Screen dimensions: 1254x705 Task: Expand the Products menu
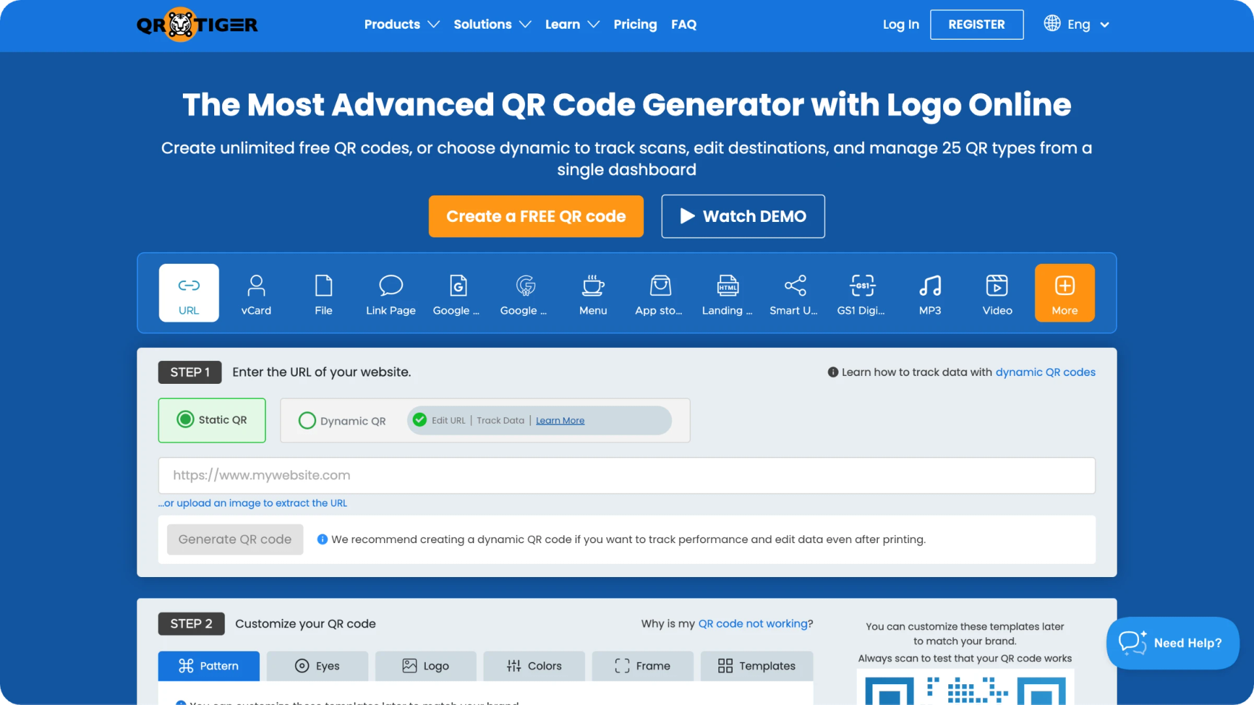click(x=402, y=25)
